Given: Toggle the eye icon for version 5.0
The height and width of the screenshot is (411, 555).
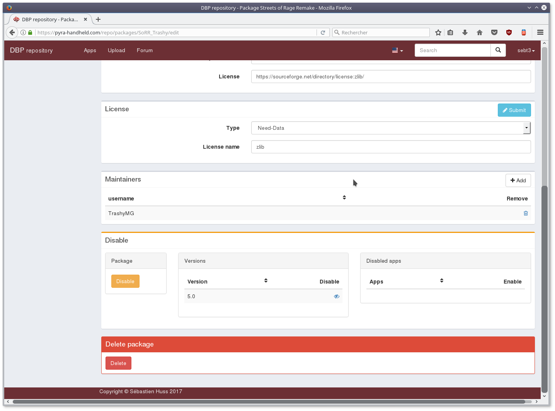Looking at the screenshot, I should pos(337,297).
